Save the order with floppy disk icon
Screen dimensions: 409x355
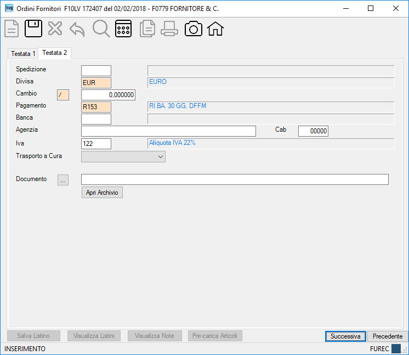click(x=33, y=29)
